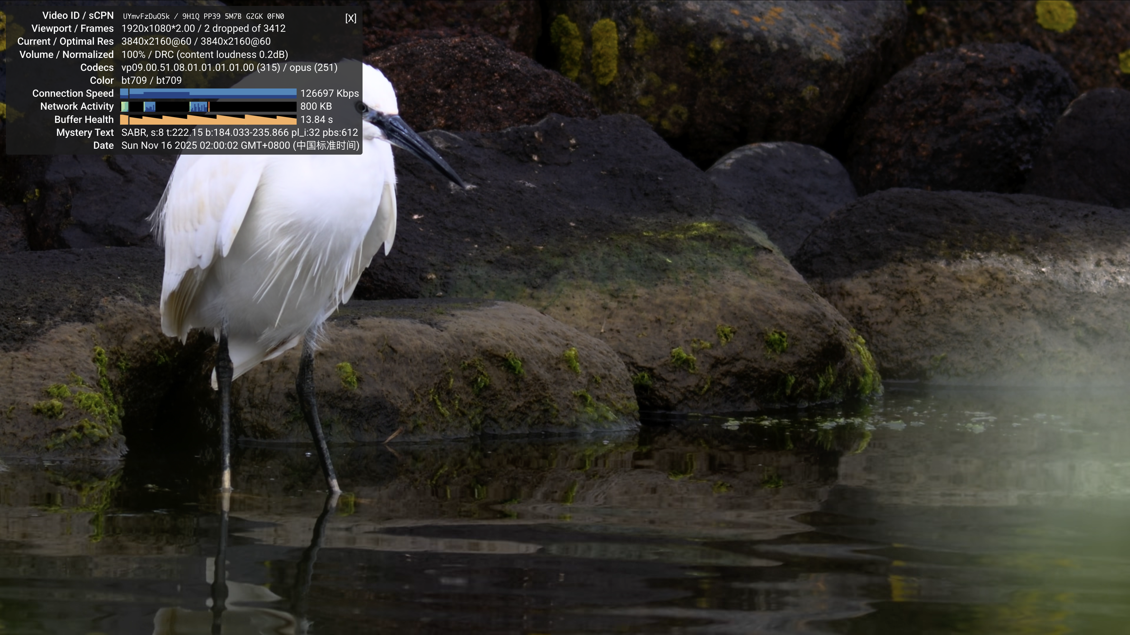Image resolution: width=1130 pixels, height=635 pixels.
Task: Click the 126697 Kbps speed value
Action: [330, 93]
